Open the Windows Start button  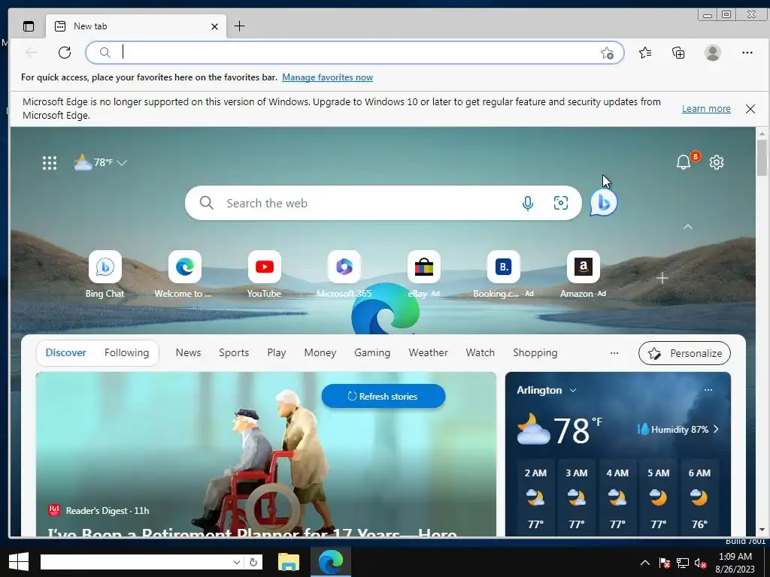(x=19, y=562)
